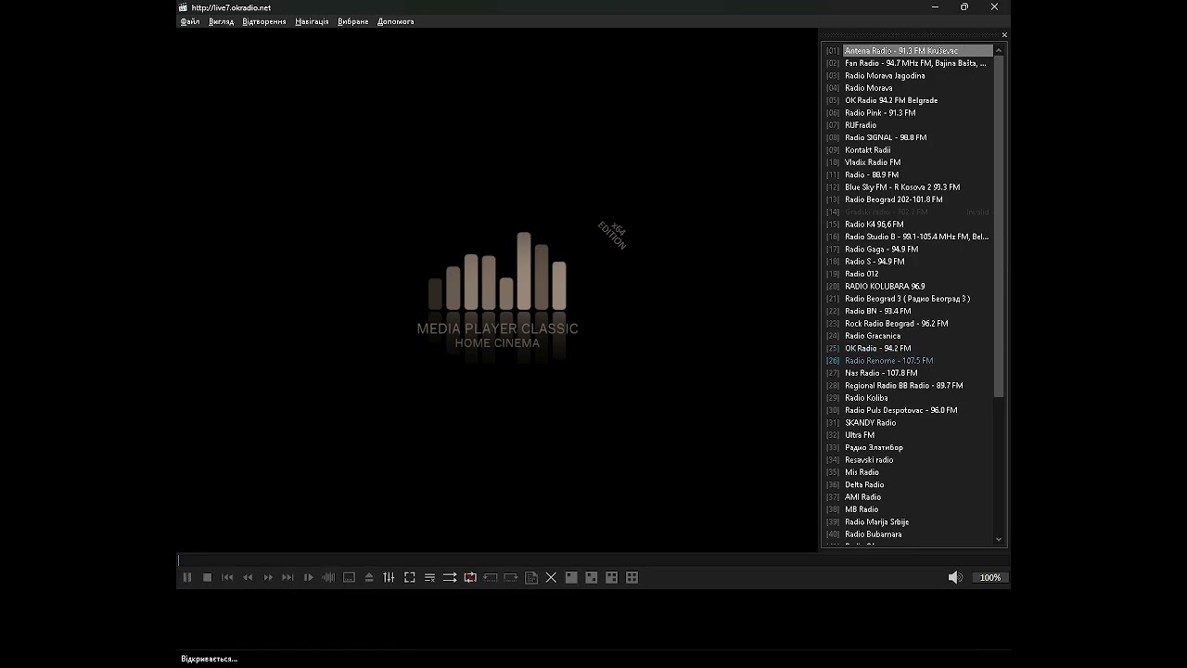Open the Файл menu
Screen dimensions: 1187x668
190,21
